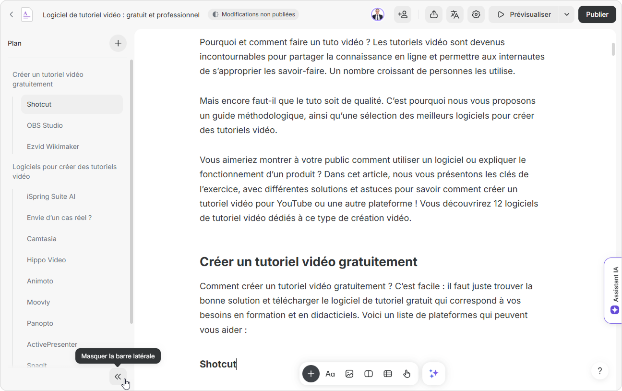
Task: Open settings gear in top bar
Action: tap(476, 14)
